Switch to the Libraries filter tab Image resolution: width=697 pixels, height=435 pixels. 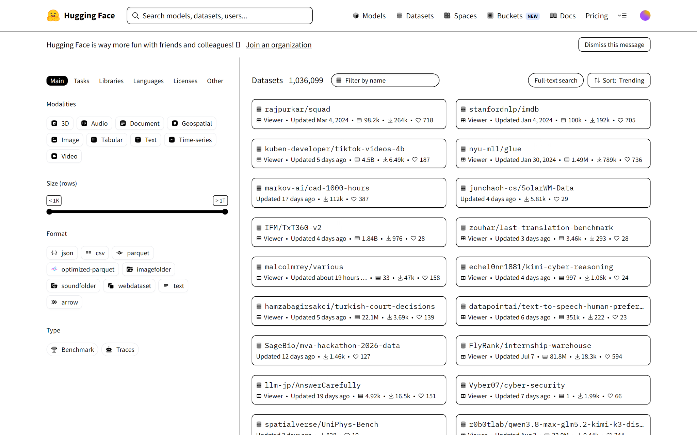[111, 81]
